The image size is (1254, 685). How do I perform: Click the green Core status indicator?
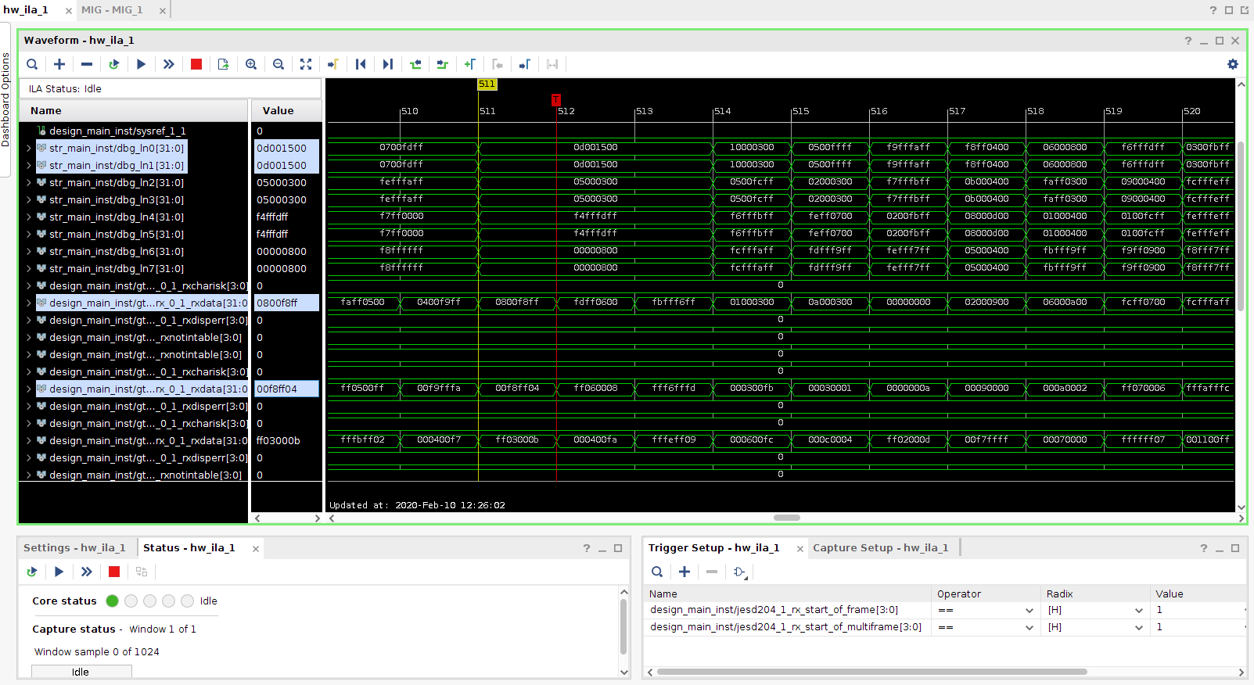pos(112,601)
